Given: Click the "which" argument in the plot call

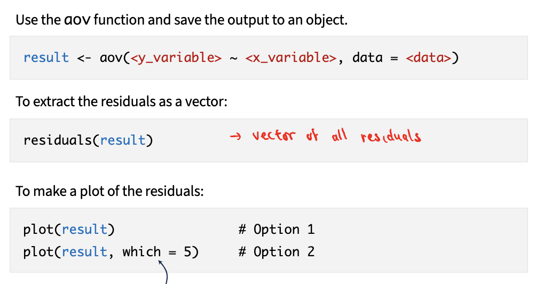Looking at the screenshot, I should point(141,251).
